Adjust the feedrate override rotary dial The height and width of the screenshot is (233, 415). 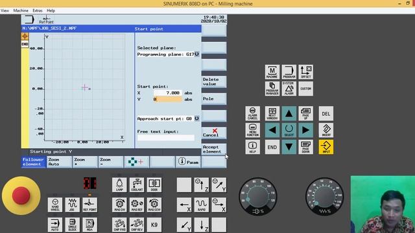click(324, 197)
